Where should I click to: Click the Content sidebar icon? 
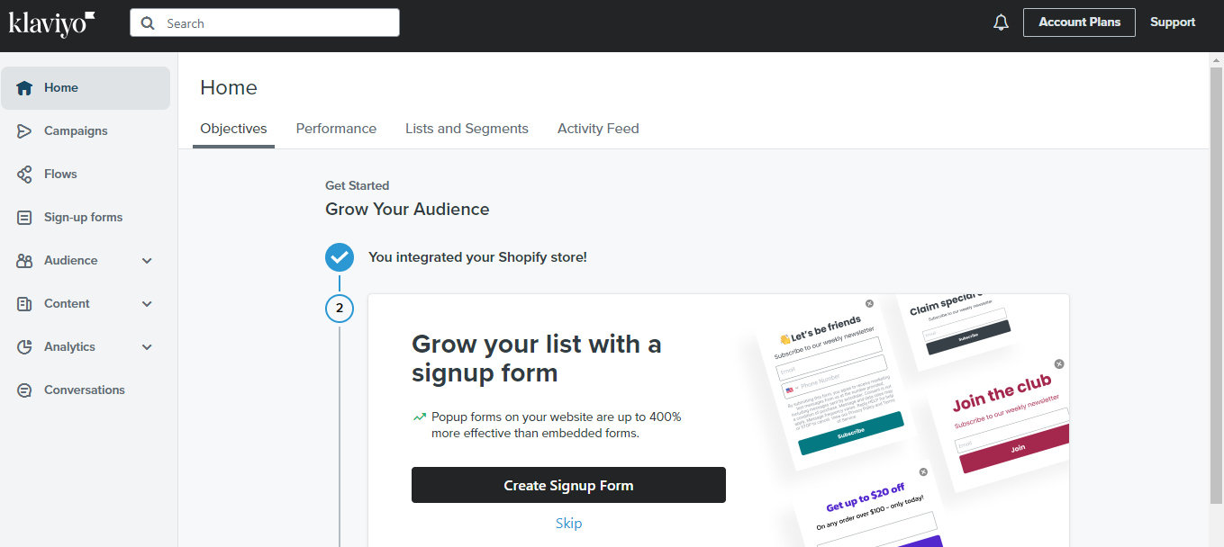pyautogui.click(x=24, y=304)
